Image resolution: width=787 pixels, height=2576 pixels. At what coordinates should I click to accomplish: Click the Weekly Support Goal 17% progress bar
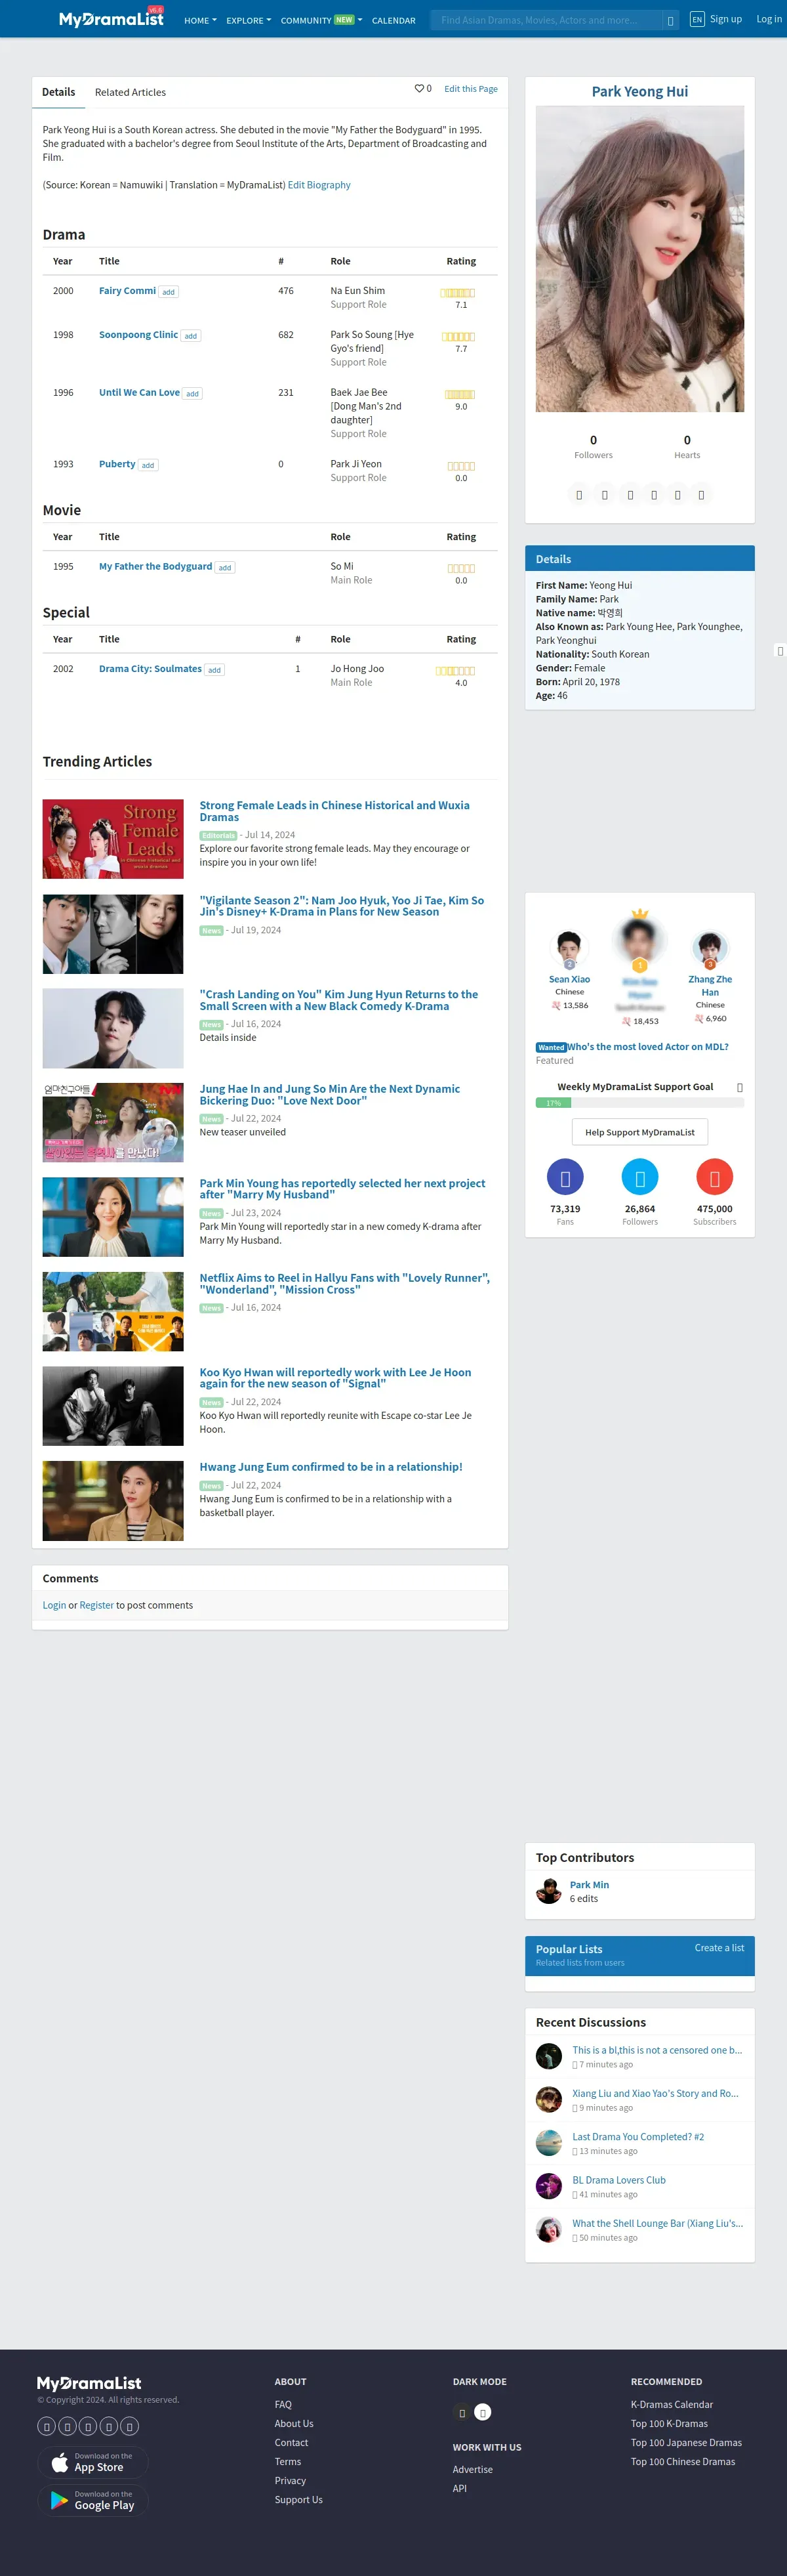[640, 1103]
